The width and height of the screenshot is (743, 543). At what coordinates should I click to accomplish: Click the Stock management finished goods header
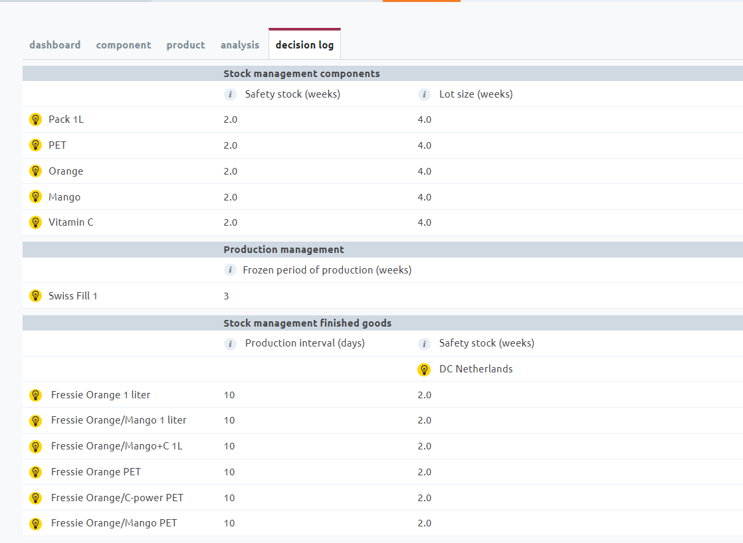[308, 323]
